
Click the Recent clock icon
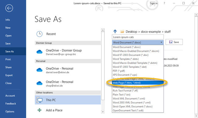click(39, 34)
